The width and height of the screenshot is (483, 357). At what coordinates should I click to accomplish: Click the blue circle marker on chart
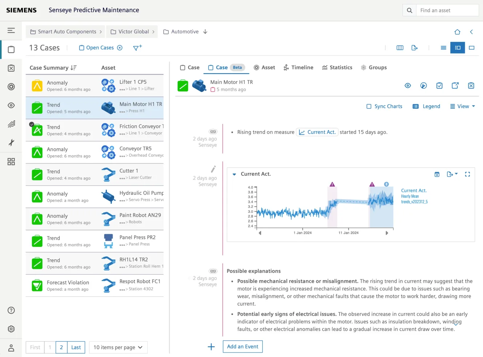tap(386, 184)
